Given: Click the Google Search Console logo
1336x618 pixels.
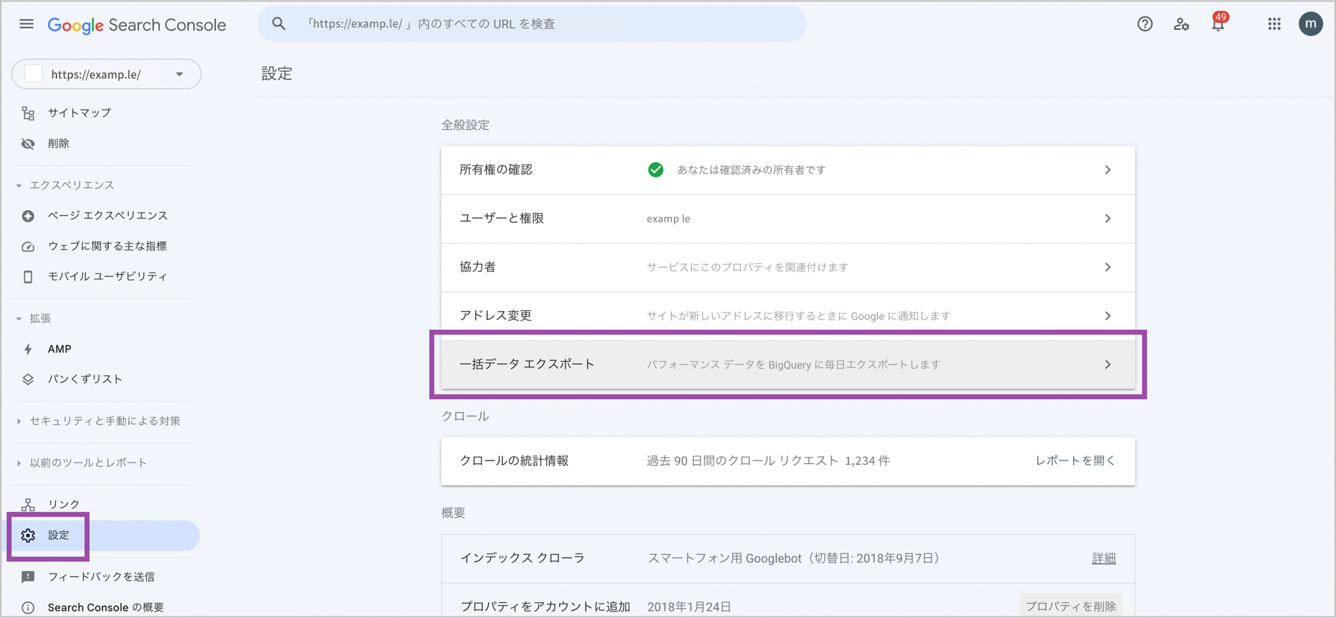Looking at the screenshot, I should (137, 25).
